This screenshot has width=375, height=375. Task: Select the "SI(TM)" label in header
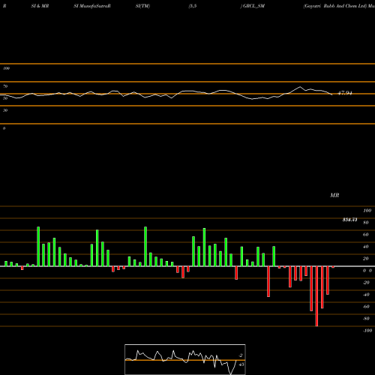pos(142,6)
